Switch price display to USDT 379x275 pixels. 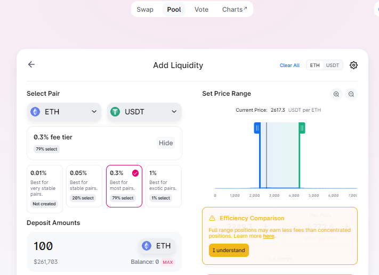[333, 65]
